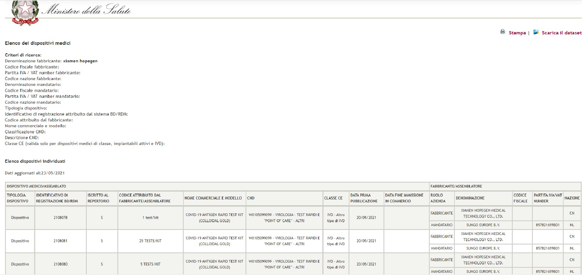Click the Classe CE search criteria line

[85, 144]
